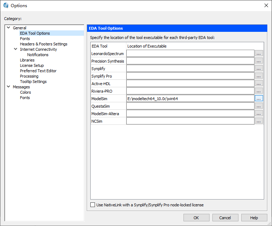Browse for ModelSim-Altera executable
This screenshot has width=272, height=226.
tap(259, 113)
